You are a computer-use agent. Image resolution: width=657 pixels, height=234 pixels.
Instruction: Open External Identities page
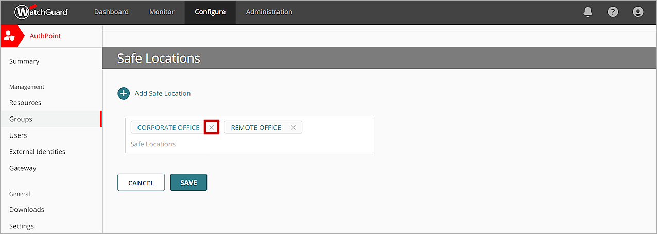click(37, 152)
